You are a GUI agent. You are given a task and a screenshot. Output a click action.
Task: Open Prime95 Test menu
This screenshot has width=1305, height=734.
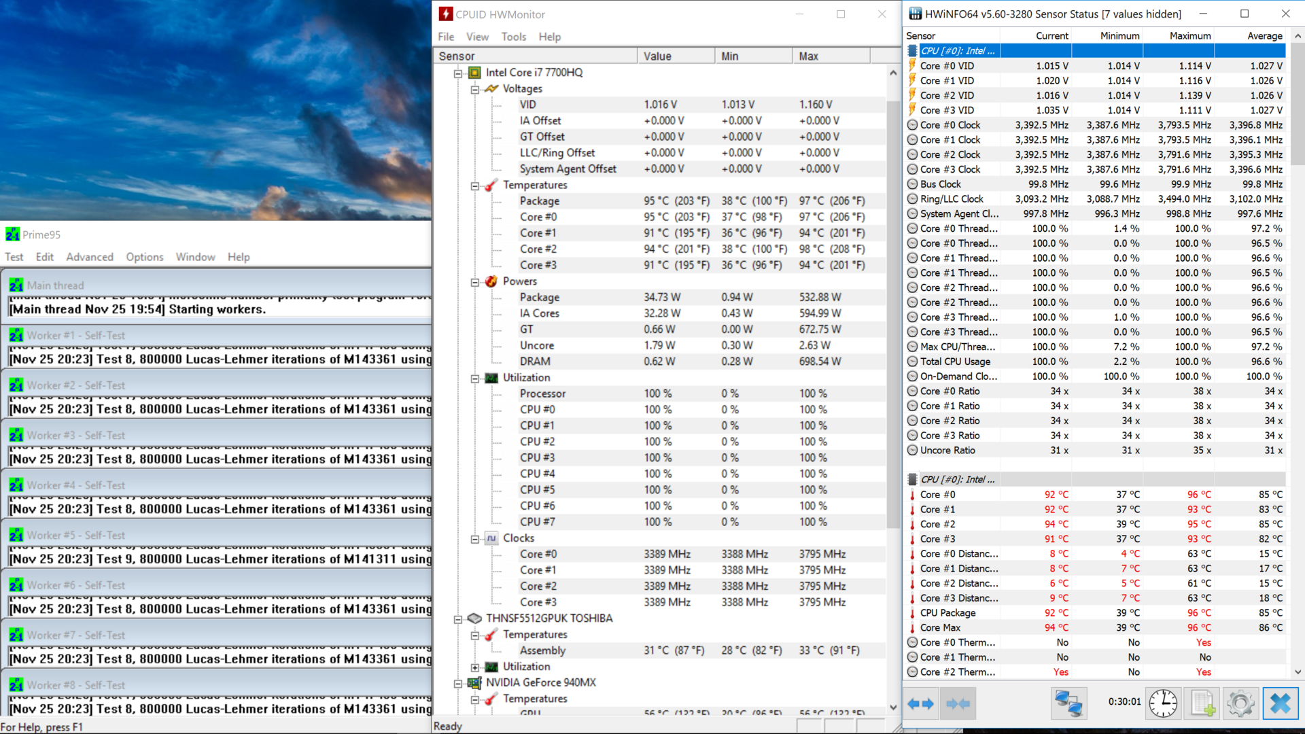coord(14,257)
